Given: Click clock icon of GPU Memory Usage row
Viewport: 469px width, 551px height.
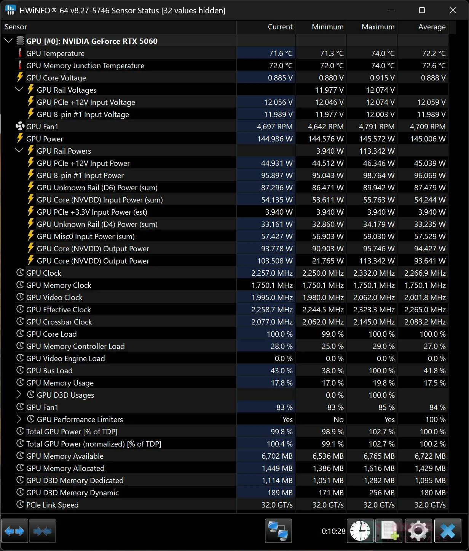Looking at the screenshot, I should [x=20, y=382].
